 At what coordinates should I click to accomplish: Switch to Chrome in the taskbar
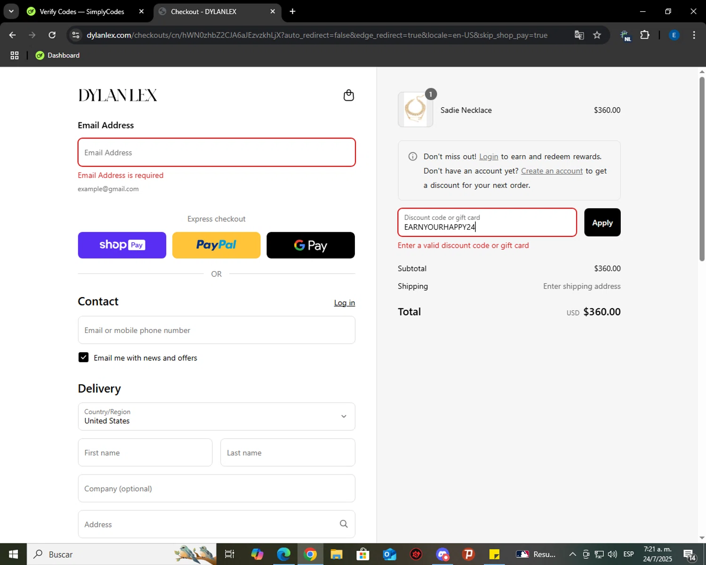click(x=310, y=554)
